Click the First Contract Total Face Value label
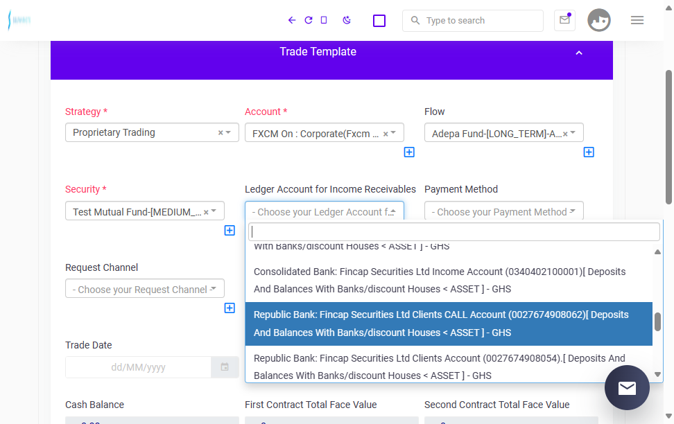 coord(311,405)
